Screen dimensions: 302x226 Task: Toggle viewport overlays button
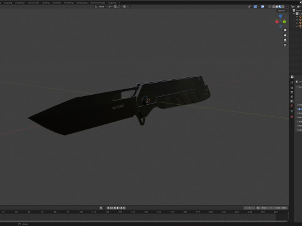(262, 7)
